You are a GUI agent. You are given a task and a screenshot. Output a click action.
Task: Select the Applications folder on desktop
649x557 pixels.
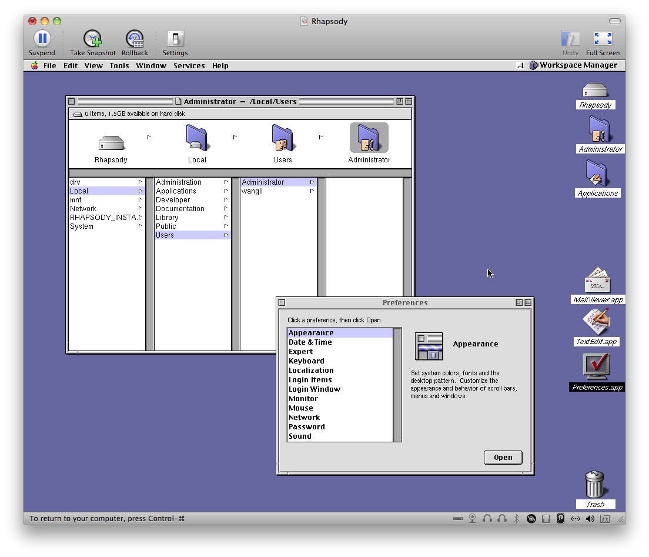coord(597,174)
